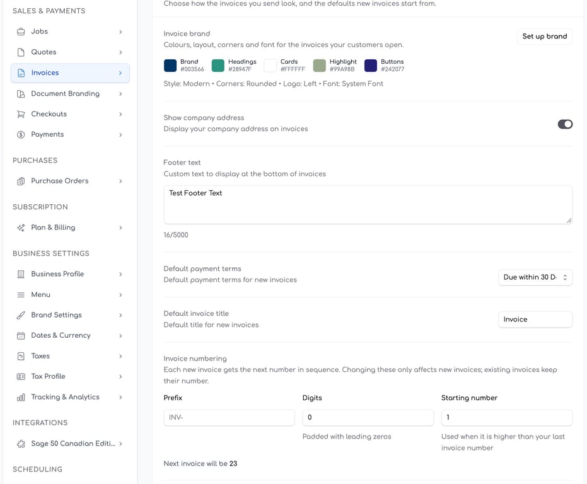Open Tax Profile settings

(70, 377)
